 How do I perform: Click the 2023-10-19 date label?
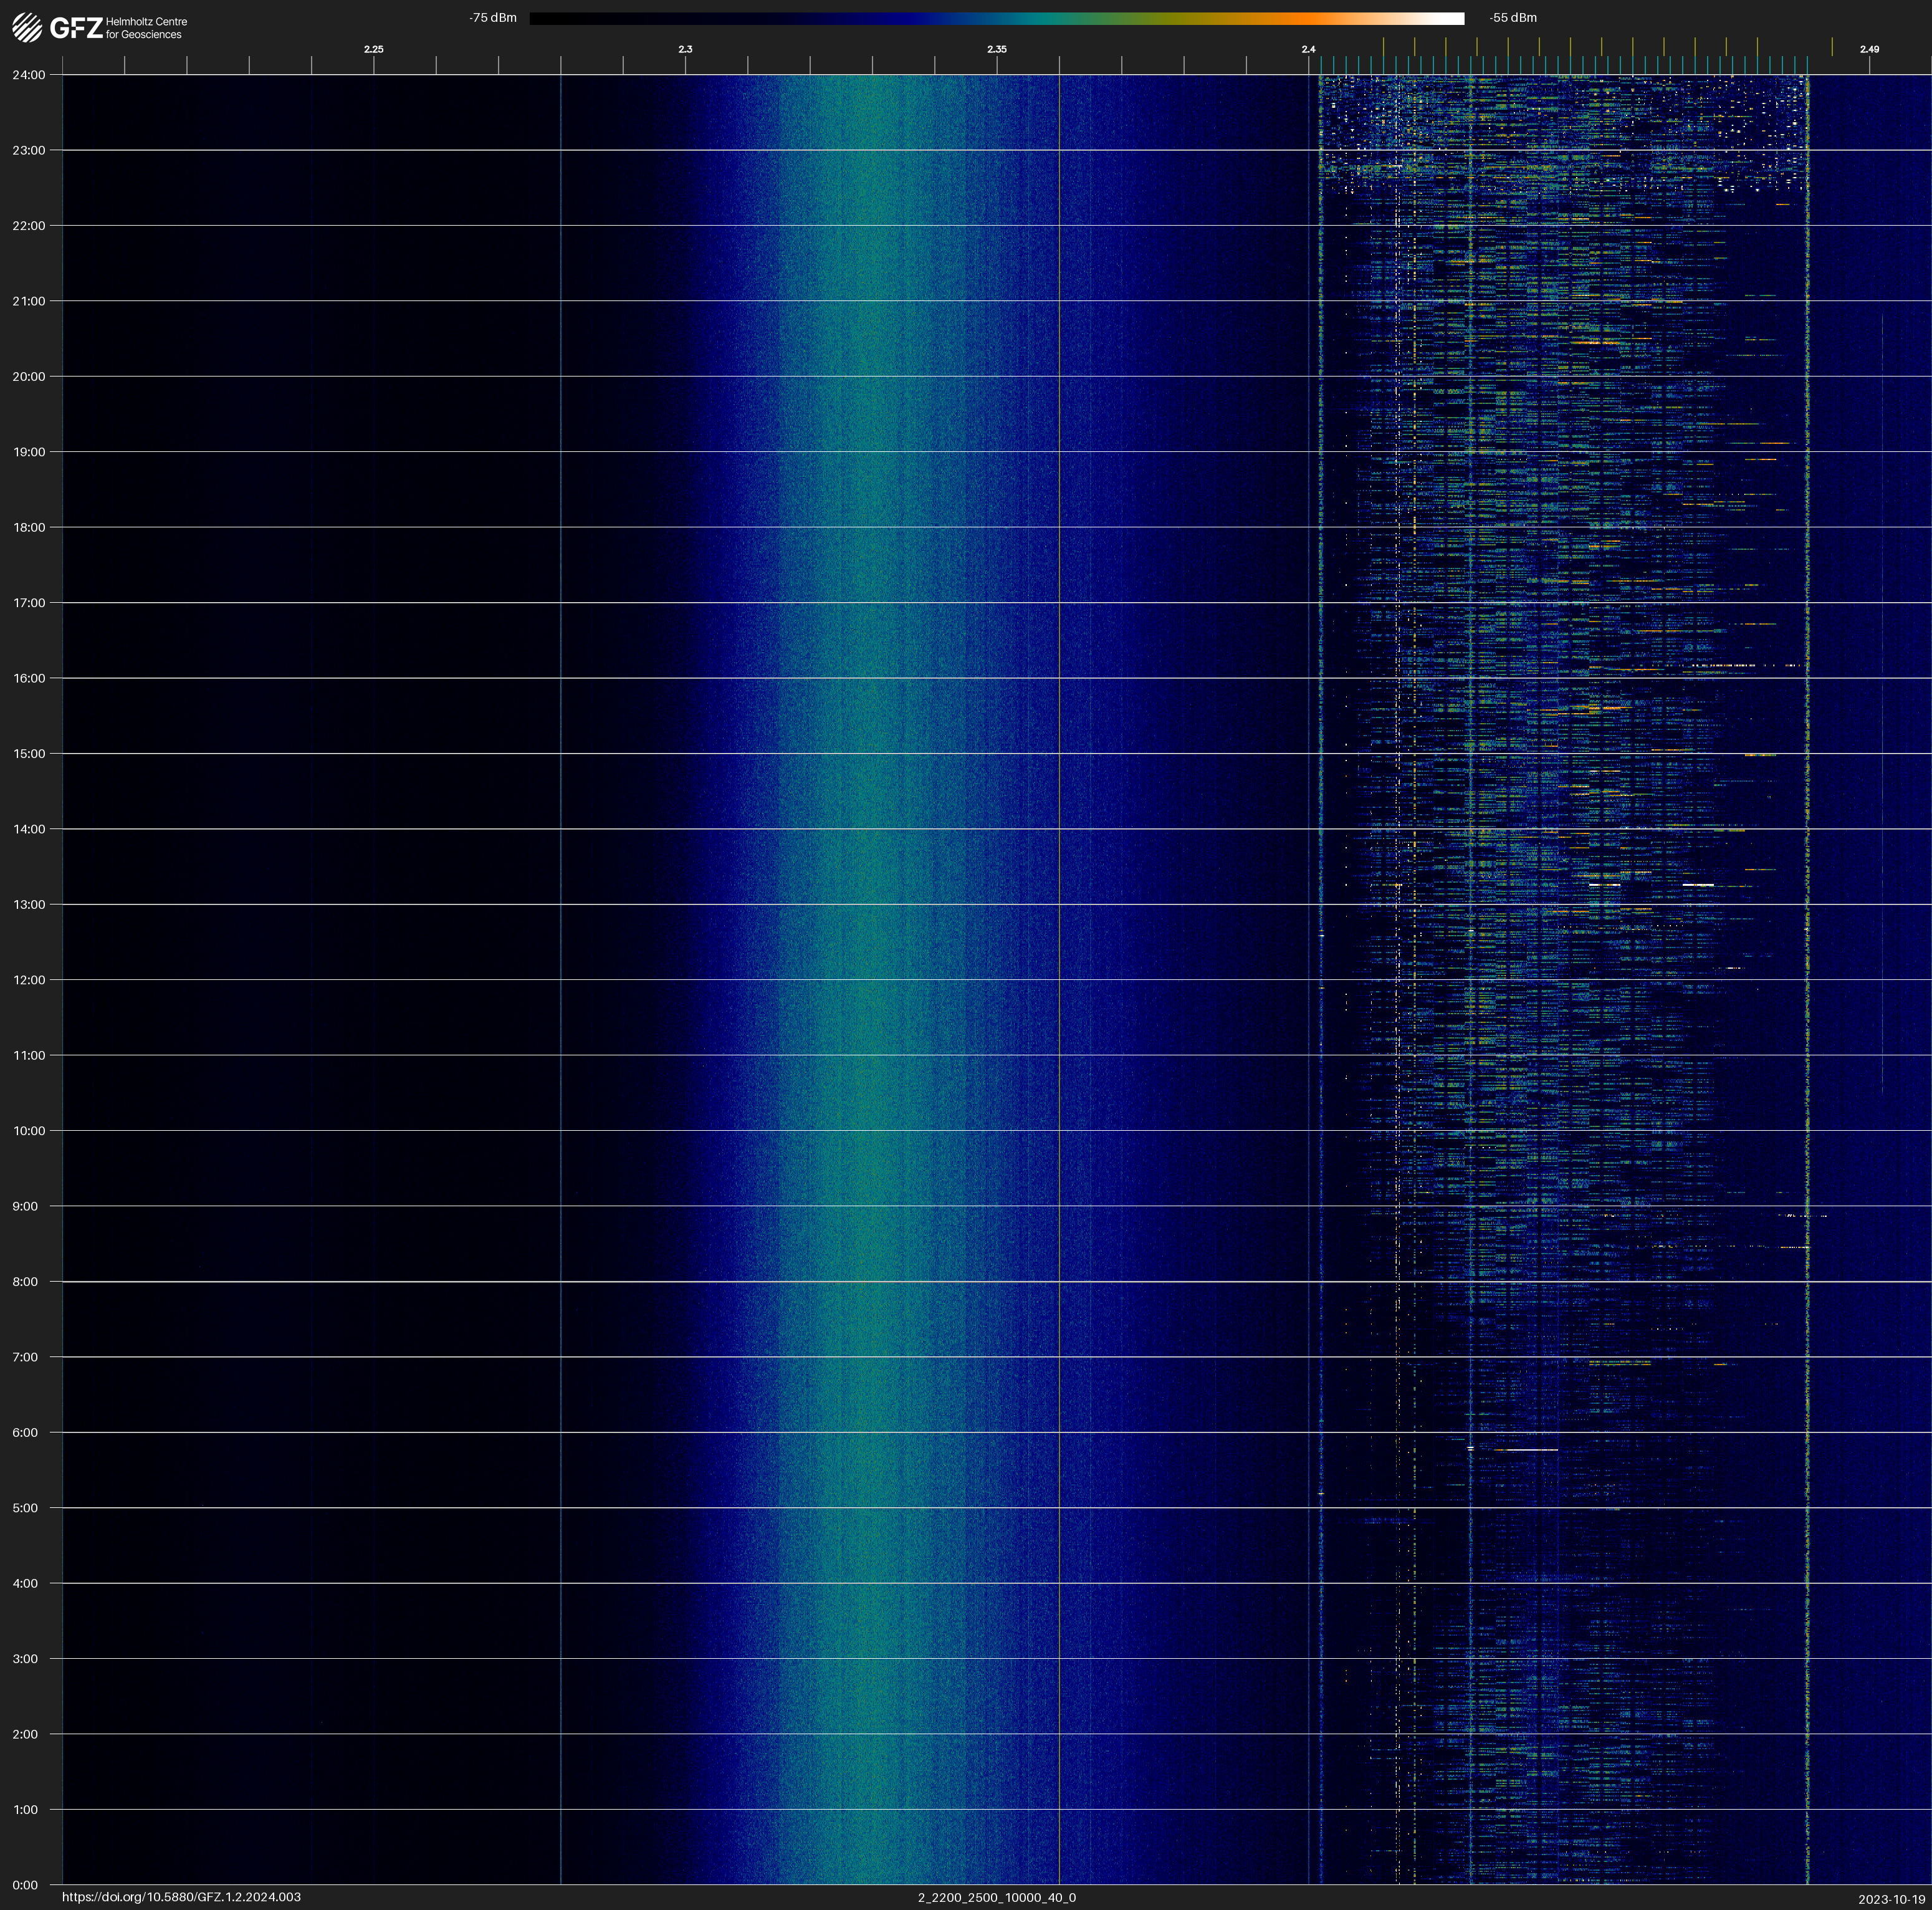1891,1899
